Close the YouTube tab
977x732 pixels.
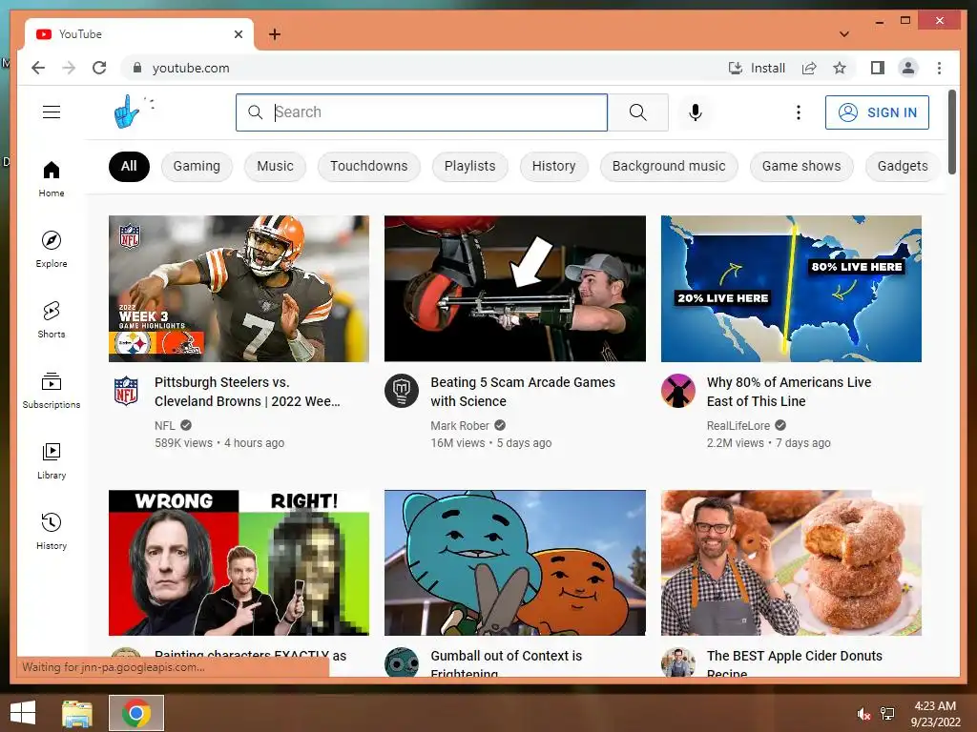pos(239,34)
